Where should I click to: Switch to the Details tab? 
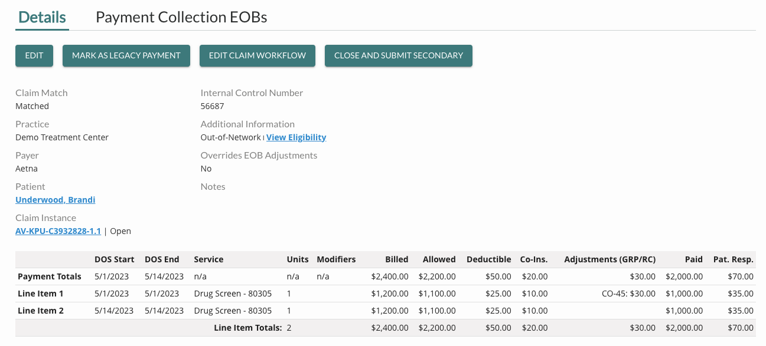(42, 17)
